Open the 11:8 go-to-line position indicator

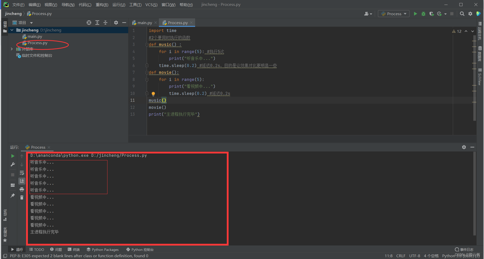coord(388,256)
